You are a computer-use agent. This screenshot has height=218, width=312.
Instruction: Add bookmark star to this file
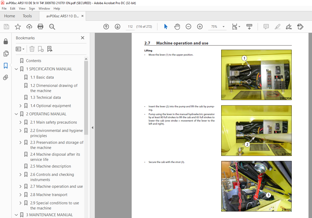pyautogui.click(x=18, y=27)
